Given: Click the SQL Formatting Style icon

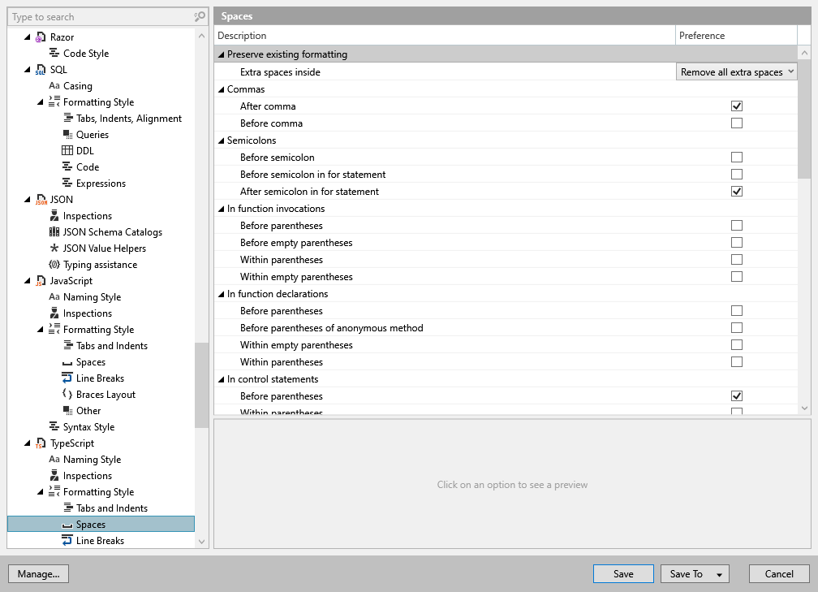Looking at the screenshot, I should pyautogui.click(x=54, y=102).
